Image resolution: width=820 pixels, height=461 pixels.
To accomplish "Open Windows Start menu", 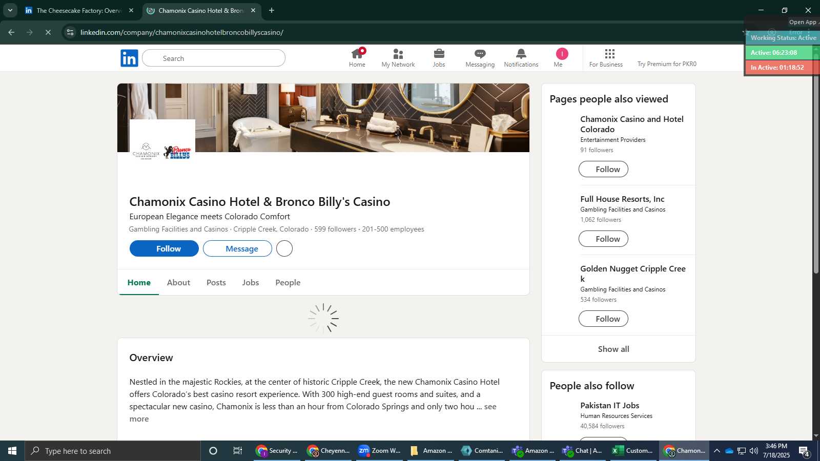I will [12, 451].
